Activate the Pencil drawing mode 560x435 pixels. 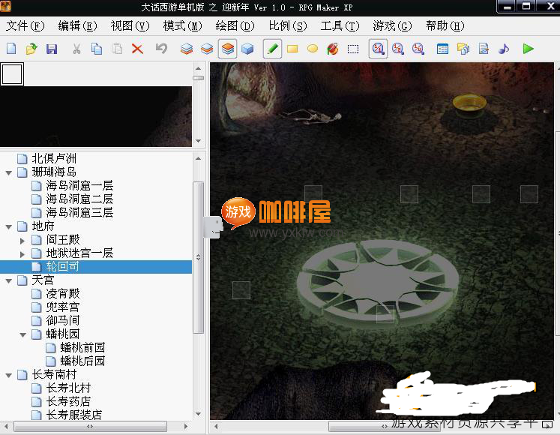(x=272, y=49)
